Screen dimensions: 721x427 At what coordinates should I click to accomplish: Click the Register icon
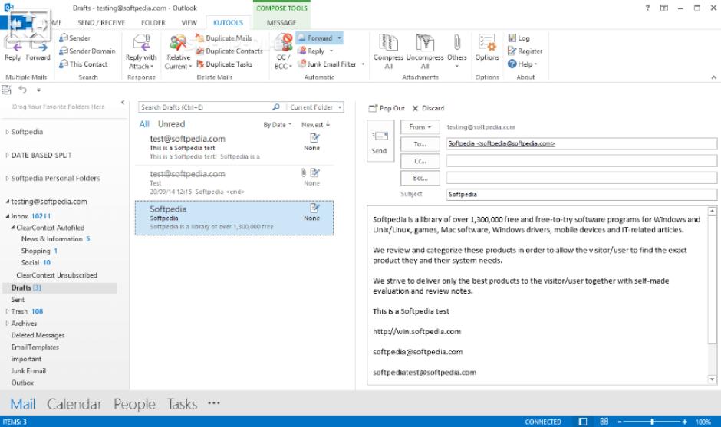(512, 51)
